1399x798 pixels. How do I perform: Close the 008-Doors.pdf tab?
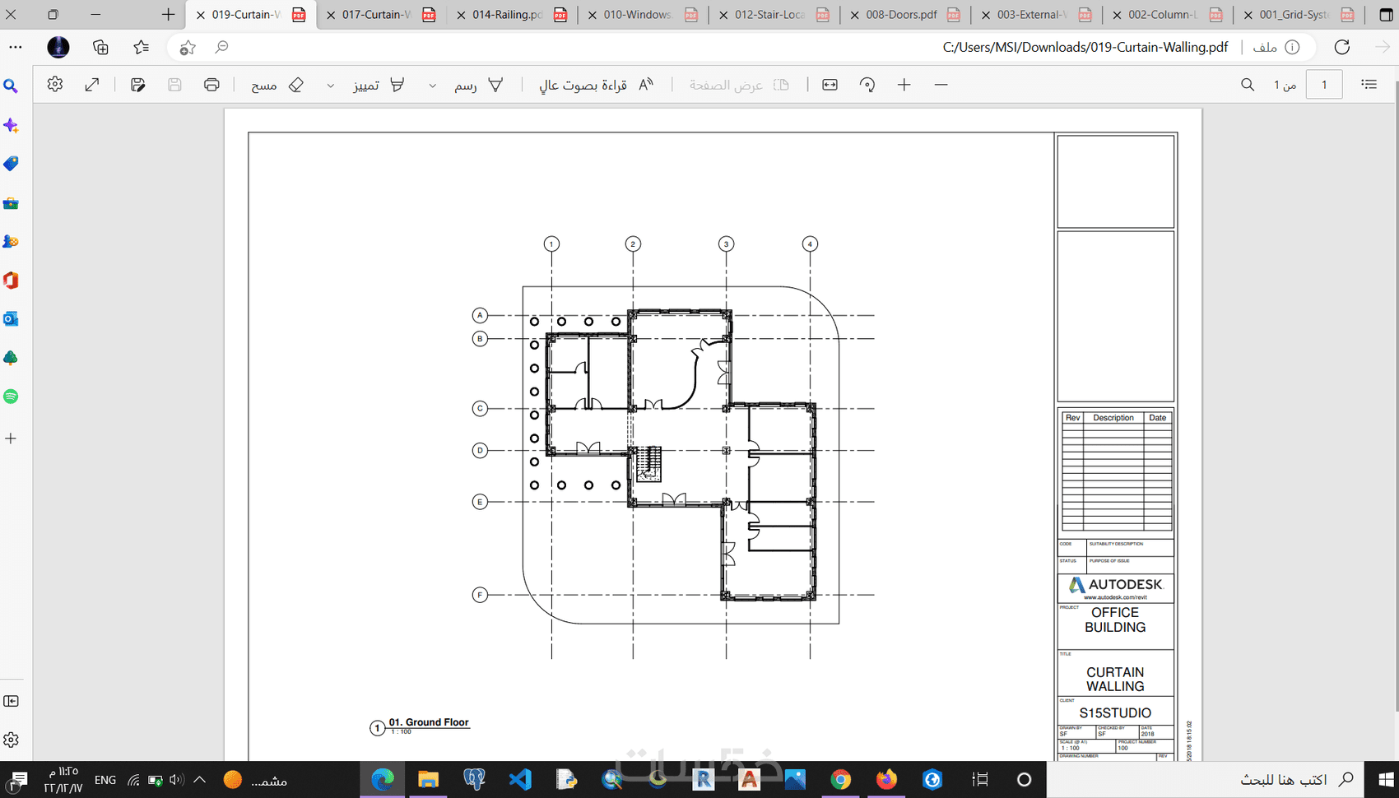pyautogui.click(x=855, y=15)
